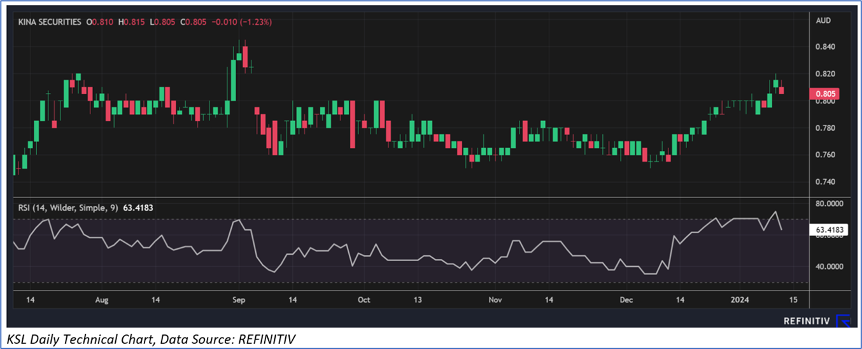862x349 pixels.
Task: Click the 0.780 price axis label
Action: pyautogui.click(x=825, y=128)
